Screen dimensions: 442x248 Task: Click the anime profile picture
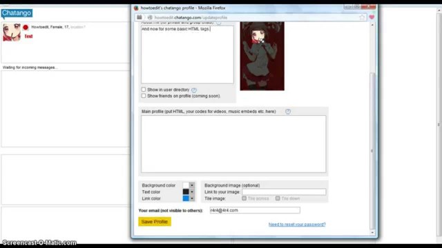click(262, 56)
